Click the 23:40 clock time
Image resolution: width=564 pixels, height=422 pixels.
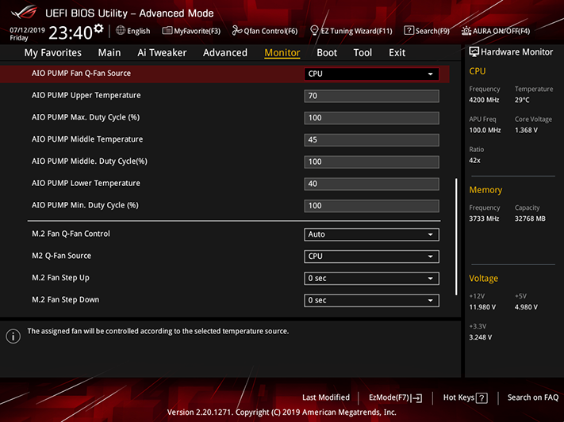tap(71, 32)
